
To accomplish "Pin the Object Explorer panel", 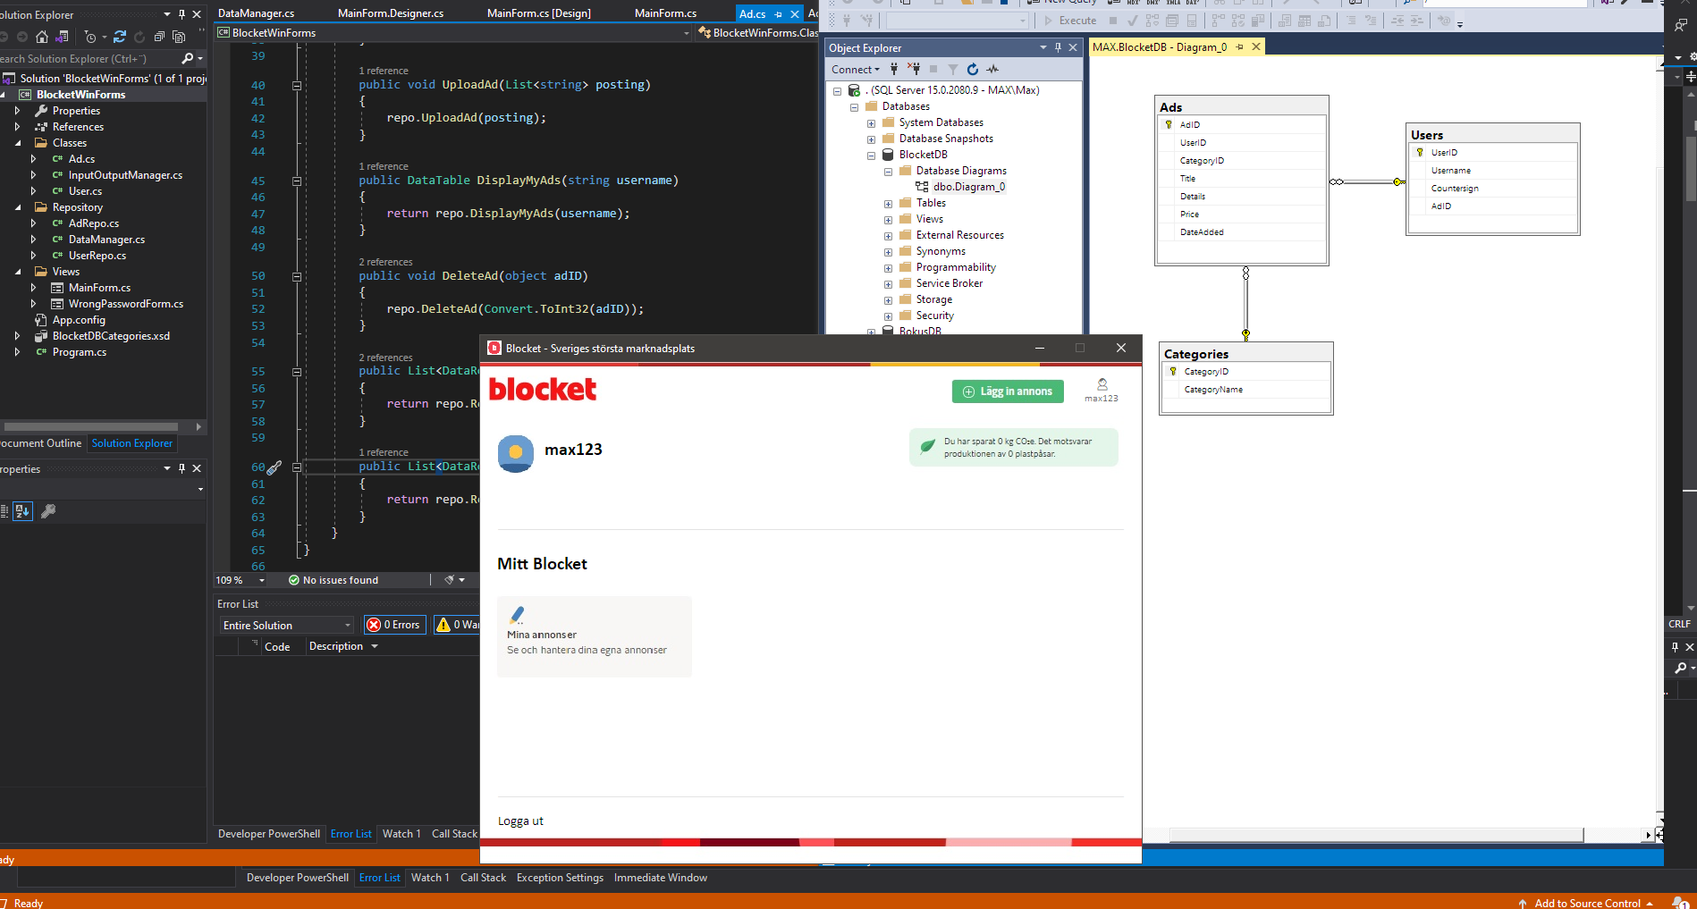I will click(1059, 47).
